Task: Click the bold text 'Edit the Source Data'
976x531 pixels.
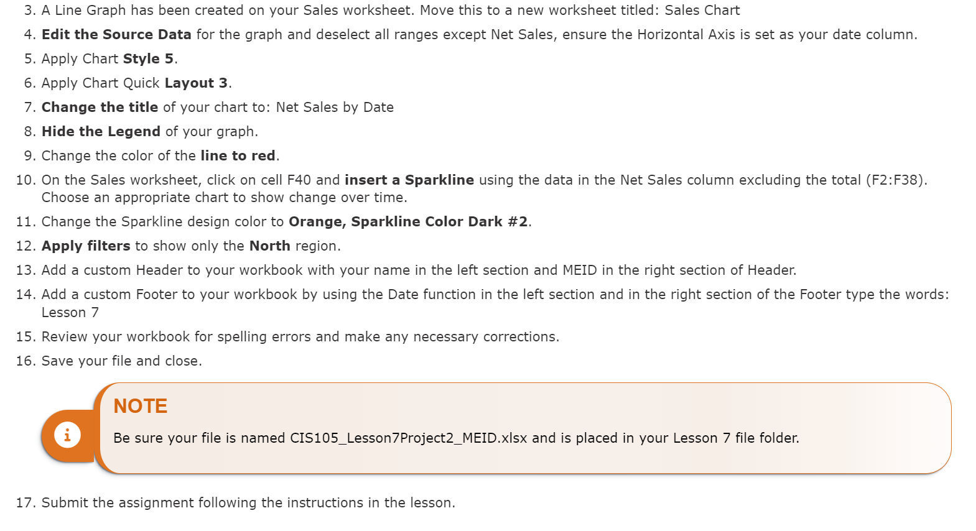Action: tap(116, 34)
